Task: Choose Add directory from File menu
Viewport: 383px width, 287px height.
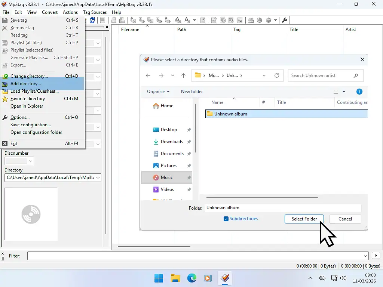Action: 25,84
